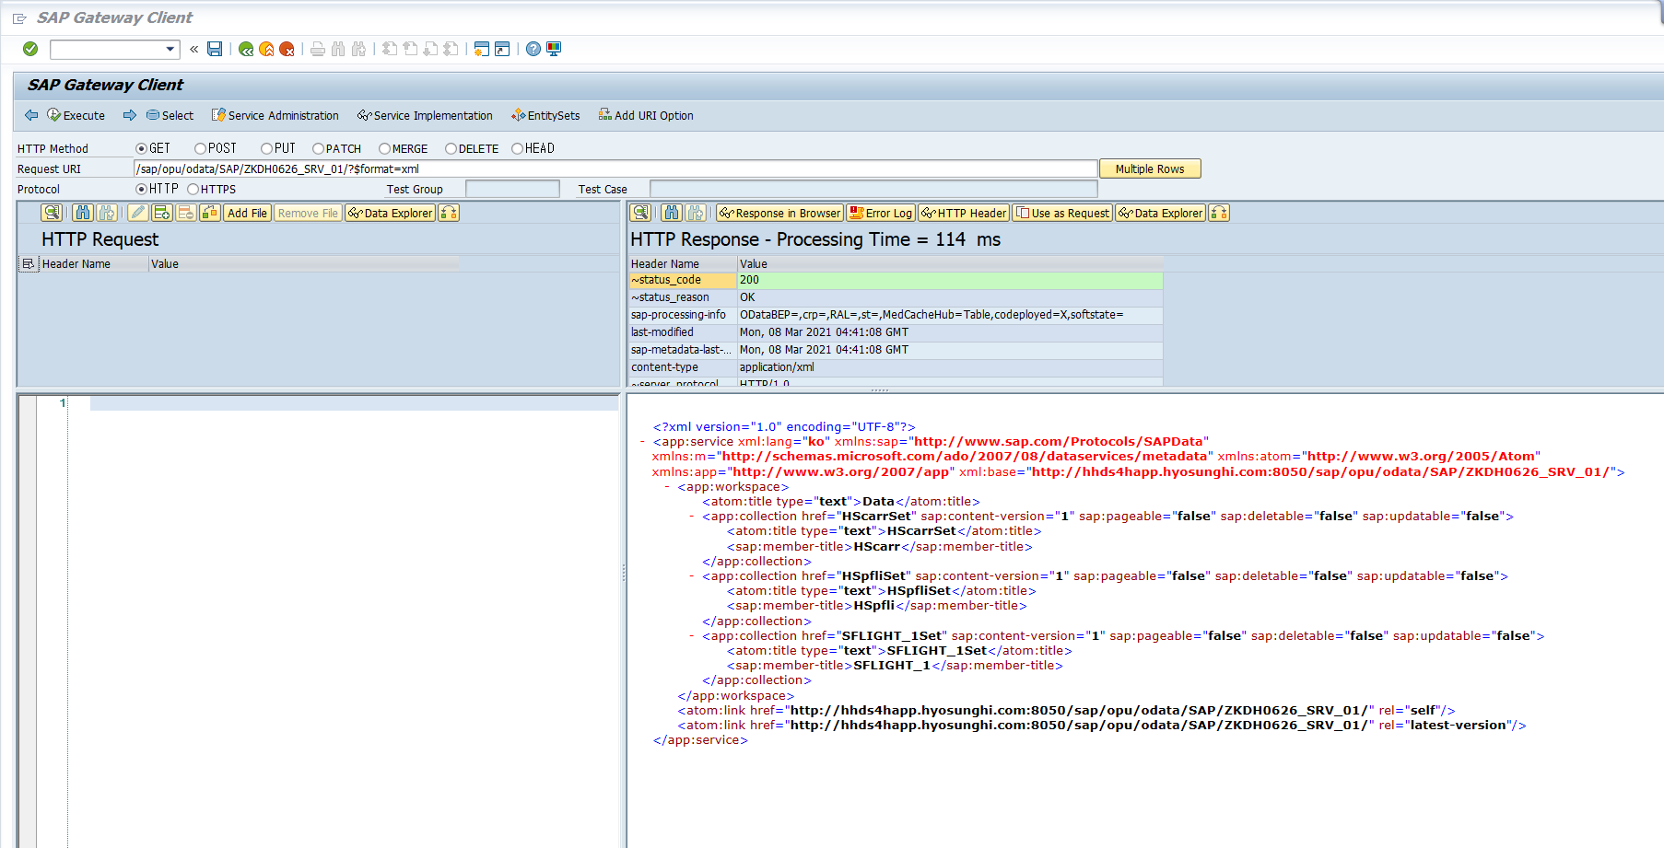This screenshot has height=848, width=1664.
Task: Click the Multiple Rows button
Action: pyautogui.click(x=1150, y=168)
